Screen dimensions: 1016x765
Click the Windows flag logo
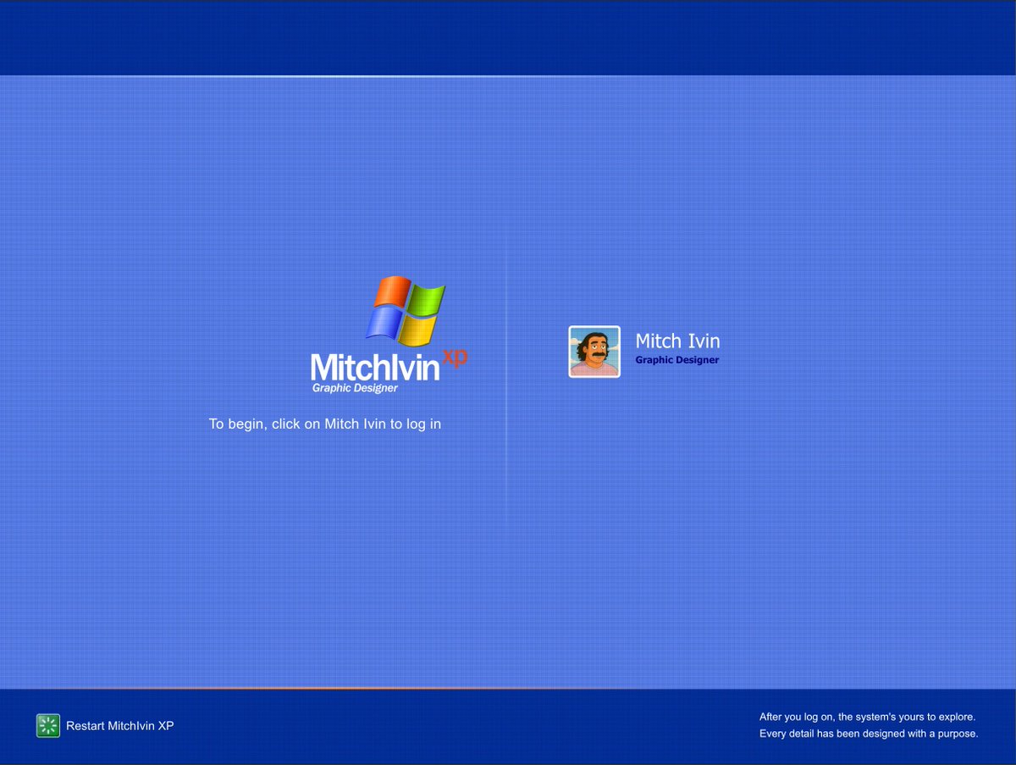point(406,311)
